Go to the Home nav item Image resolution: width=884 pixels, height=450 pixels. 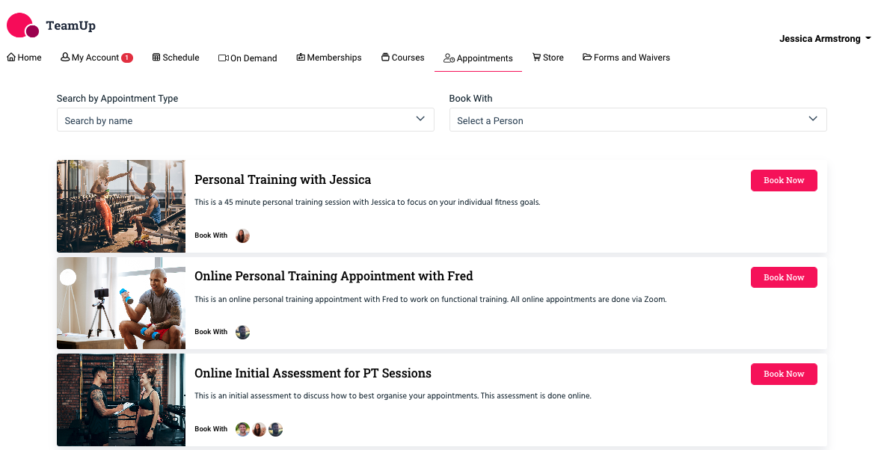point(24,58)
